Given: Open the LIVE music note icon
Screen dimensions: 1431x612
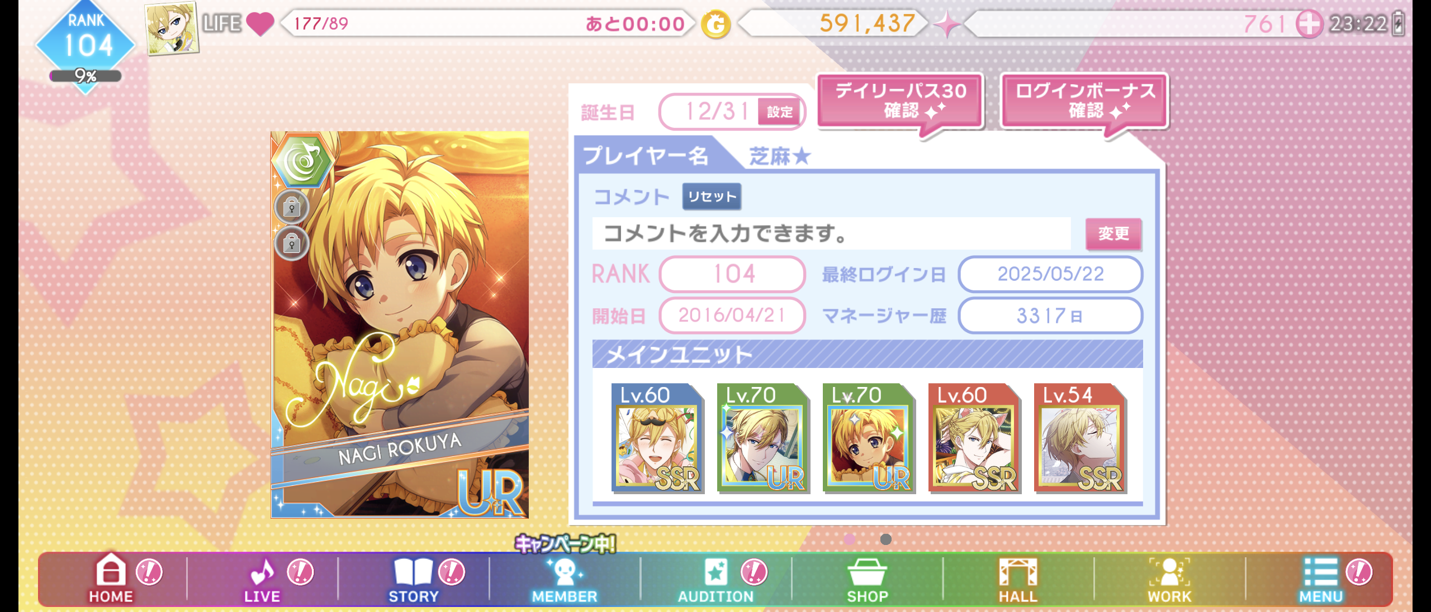Looking at the screenshot, I should pyautogui.click(x=262, y=572).
